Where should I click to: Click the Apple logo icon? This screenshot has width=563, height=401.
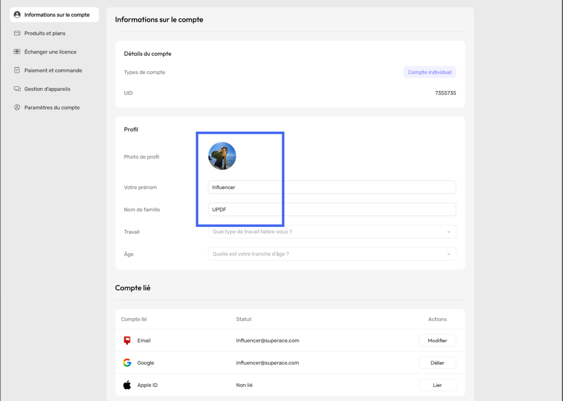127,385
